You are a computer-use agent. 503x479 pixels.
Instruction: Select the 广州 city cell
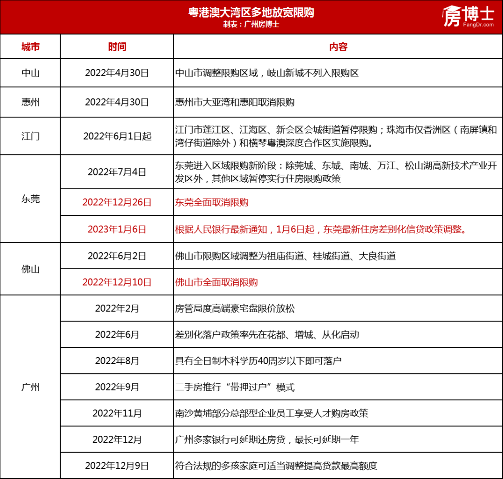pos(31,387)
